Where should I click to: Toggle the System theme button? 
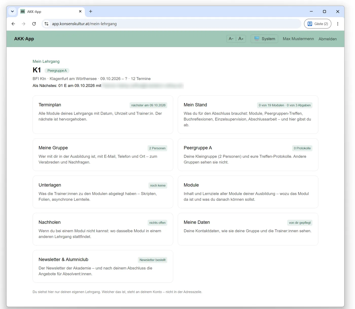click(x=264, y=39)
